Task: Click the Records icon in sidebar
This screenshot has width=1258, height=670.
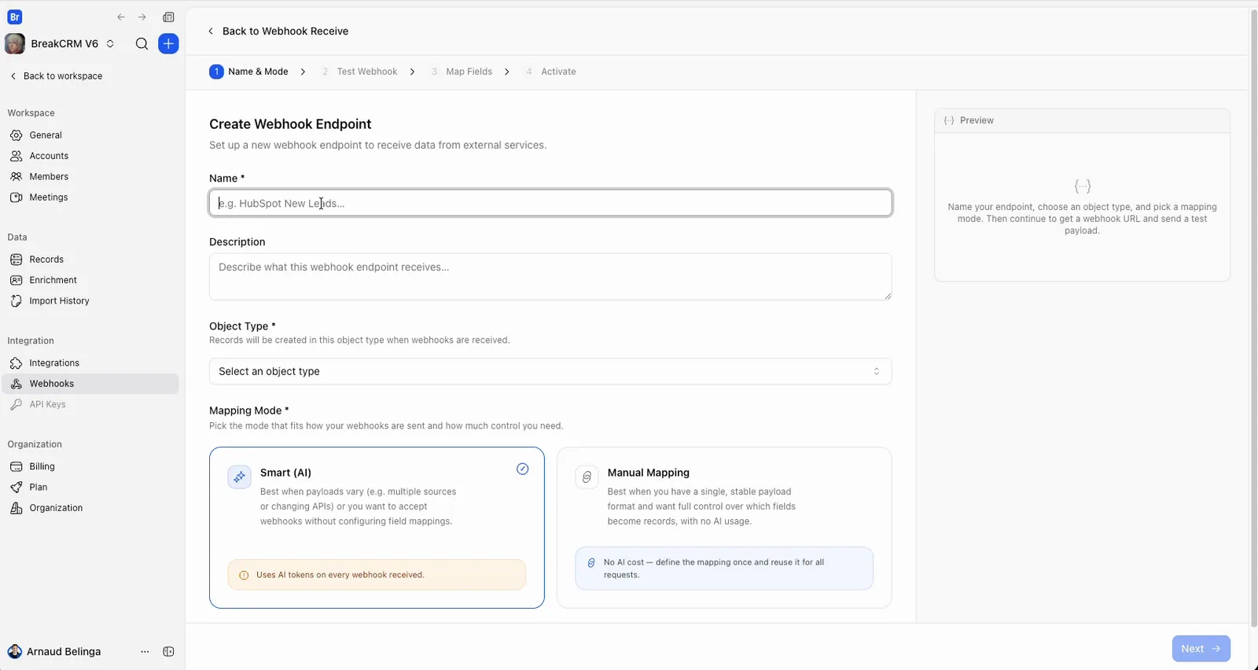Action: pos(16,260)
